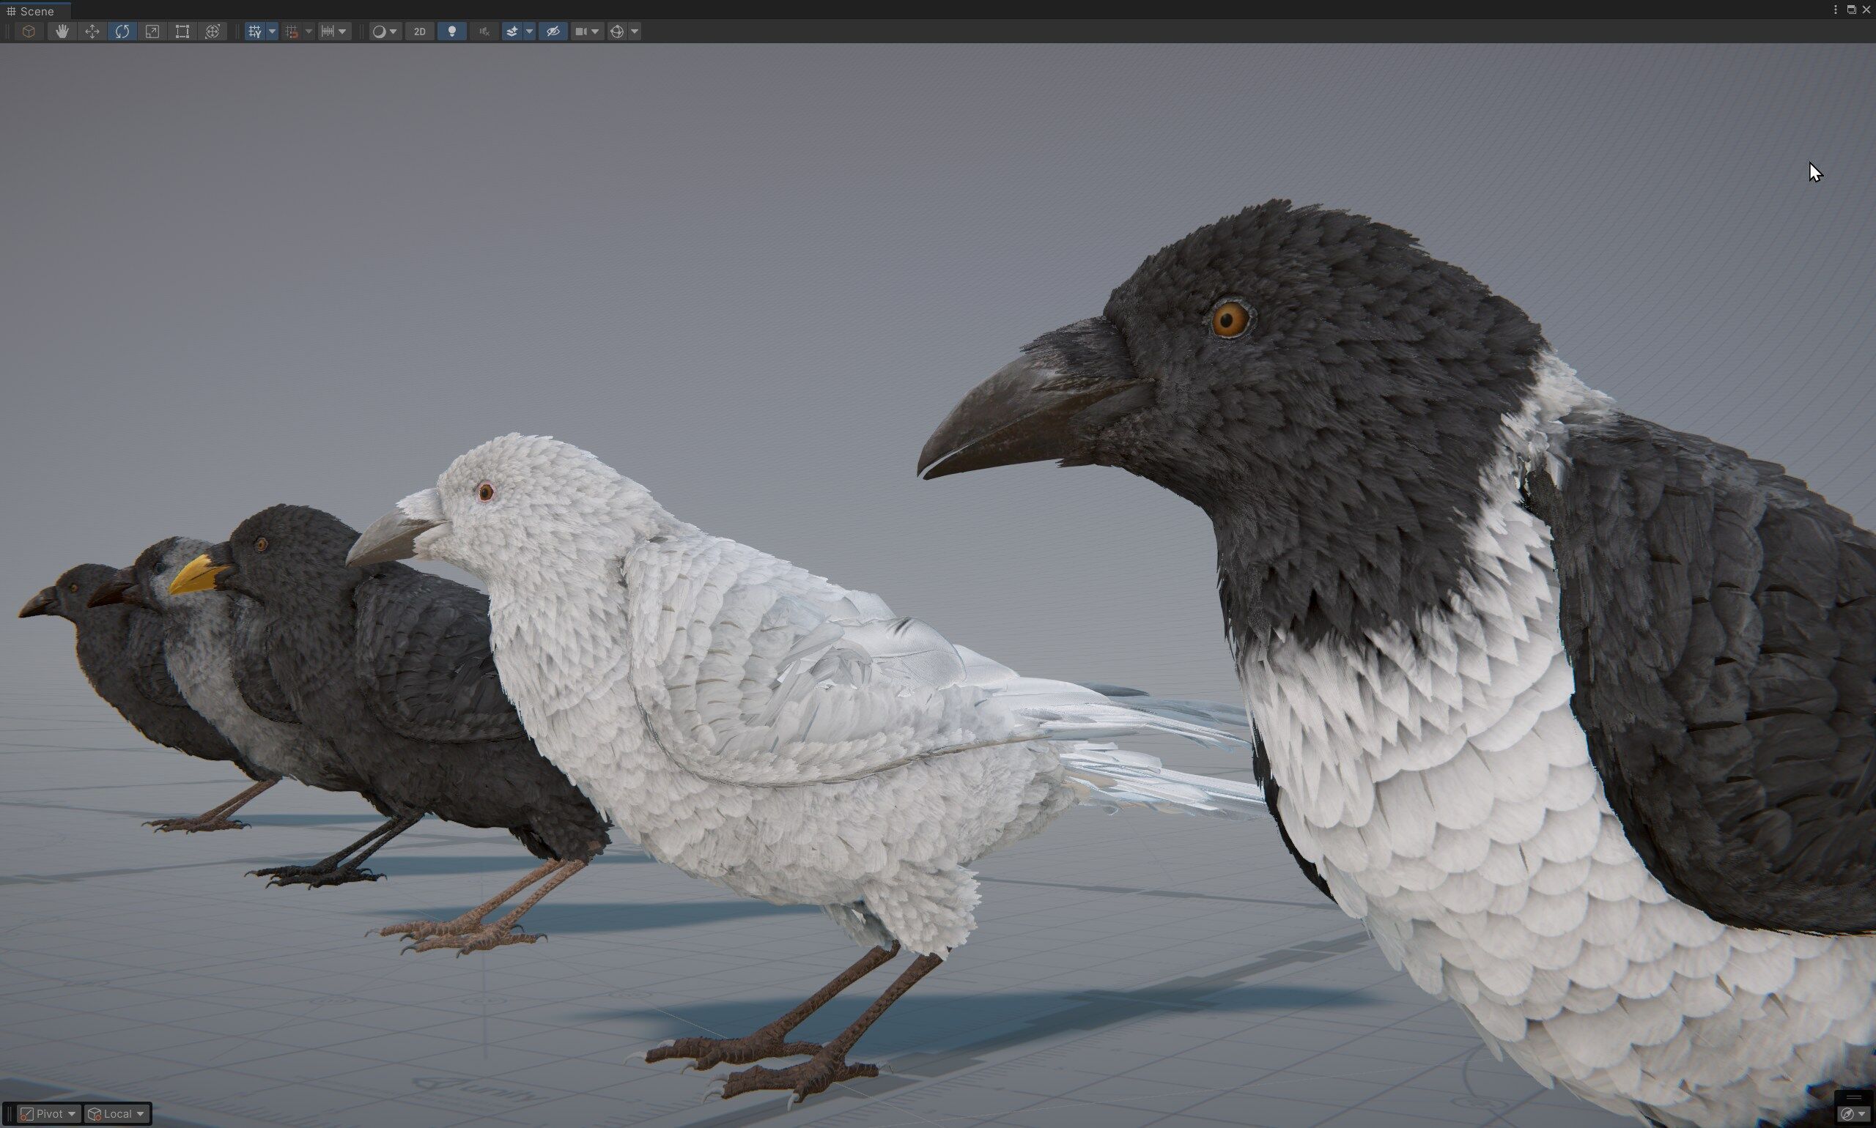Open the Pivot mode dropdown
Viewport: 1876px width, 1128px height.
49,1113
